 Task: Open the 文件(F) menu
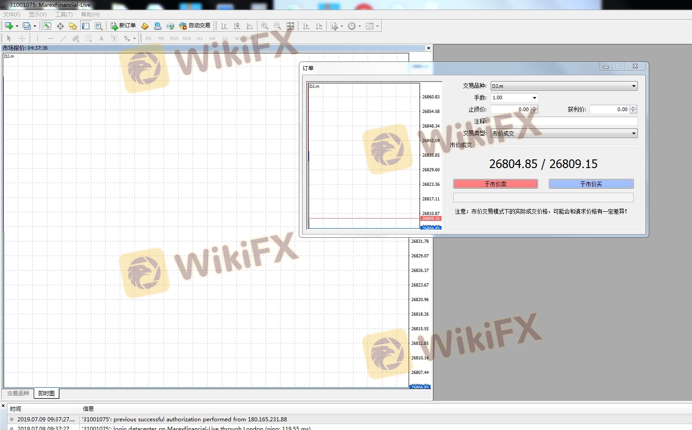[12, 15]
